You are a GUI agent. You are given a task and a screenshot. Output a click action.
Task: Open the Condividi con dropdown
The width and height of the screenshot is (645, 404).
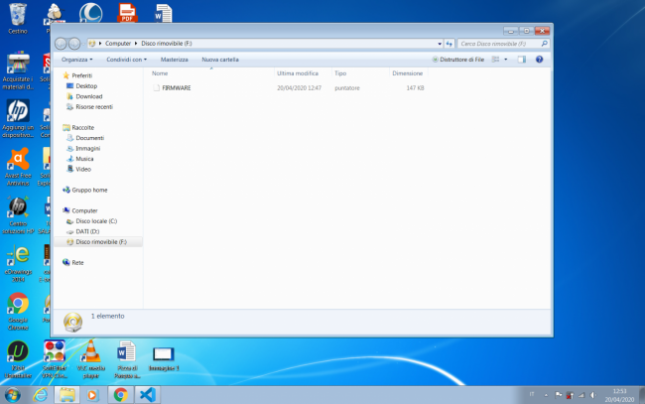(126, 60)
